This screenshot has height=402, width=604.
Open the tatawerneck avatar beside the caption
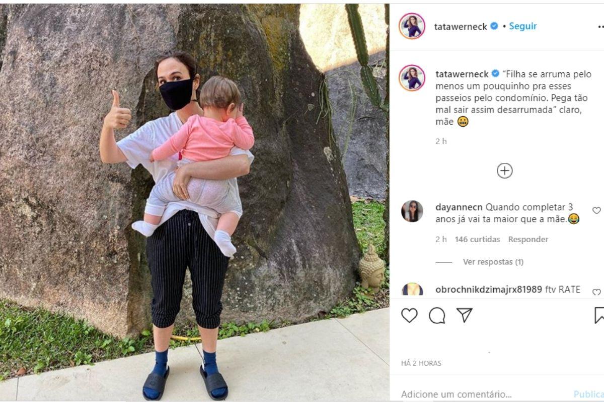[412, 77]
